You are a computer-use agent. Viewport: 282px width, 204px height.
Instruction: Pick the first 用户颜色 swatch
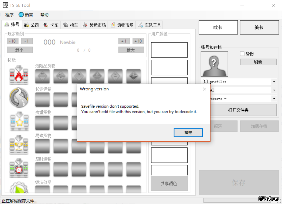click(169, 50)
